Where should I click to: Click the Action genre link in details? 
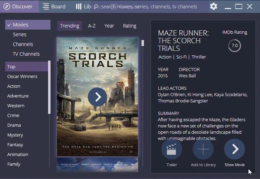point(165,57)
